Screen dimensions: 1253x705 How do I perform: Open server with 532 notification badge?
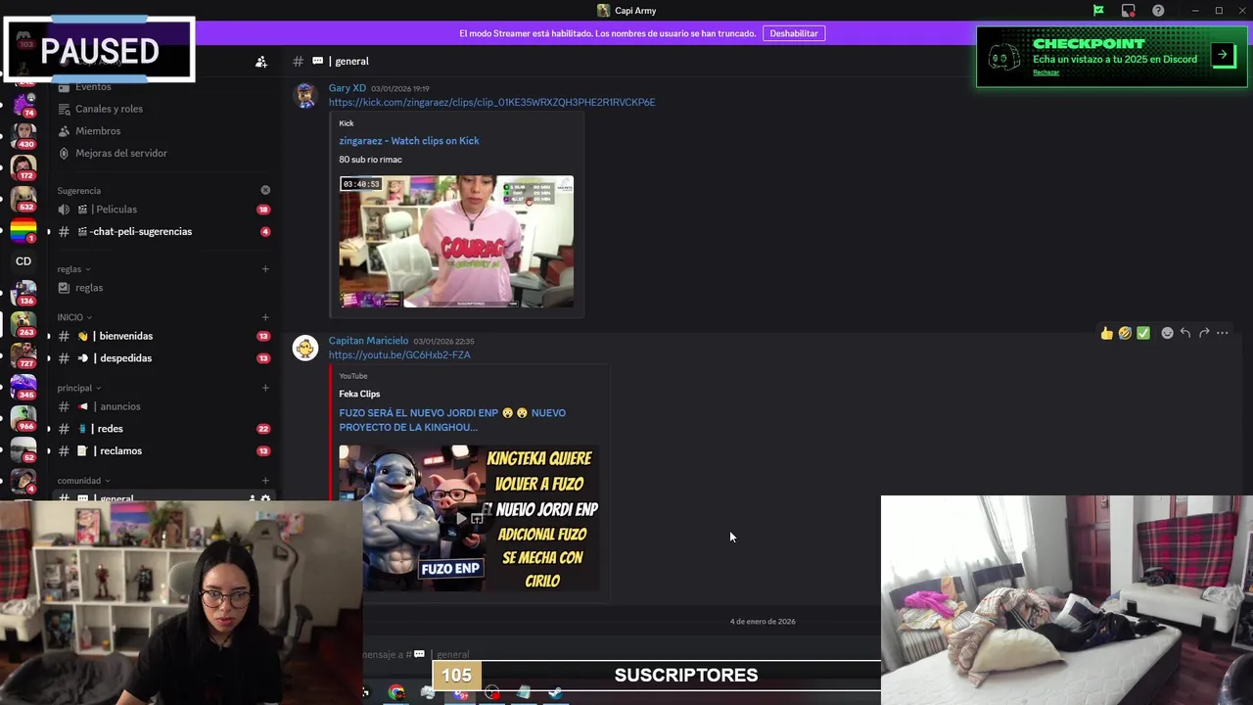point(23,198)
